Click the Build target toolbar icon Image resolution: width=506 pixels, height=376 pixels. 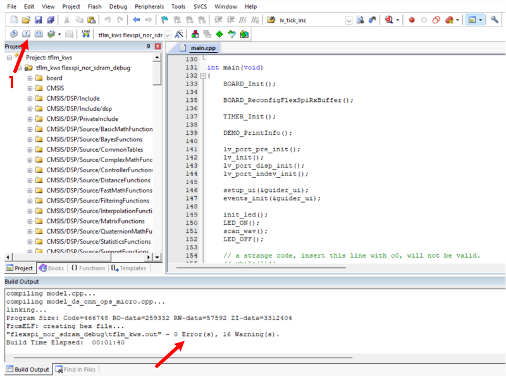point(27,34)
